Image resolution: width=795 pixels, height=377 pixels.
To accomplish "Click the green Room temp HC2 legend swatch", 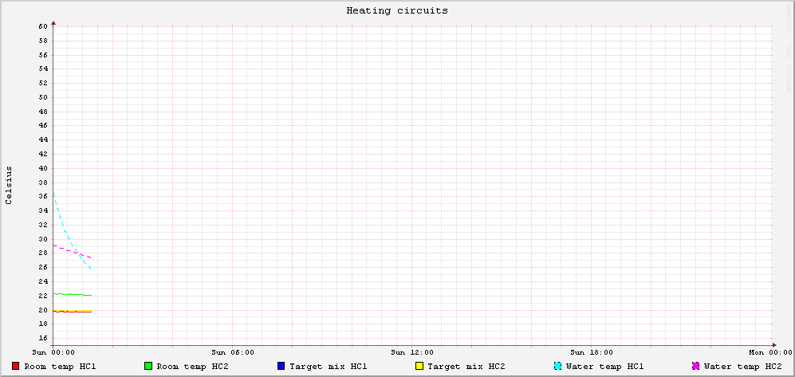I will click(148, 367).
